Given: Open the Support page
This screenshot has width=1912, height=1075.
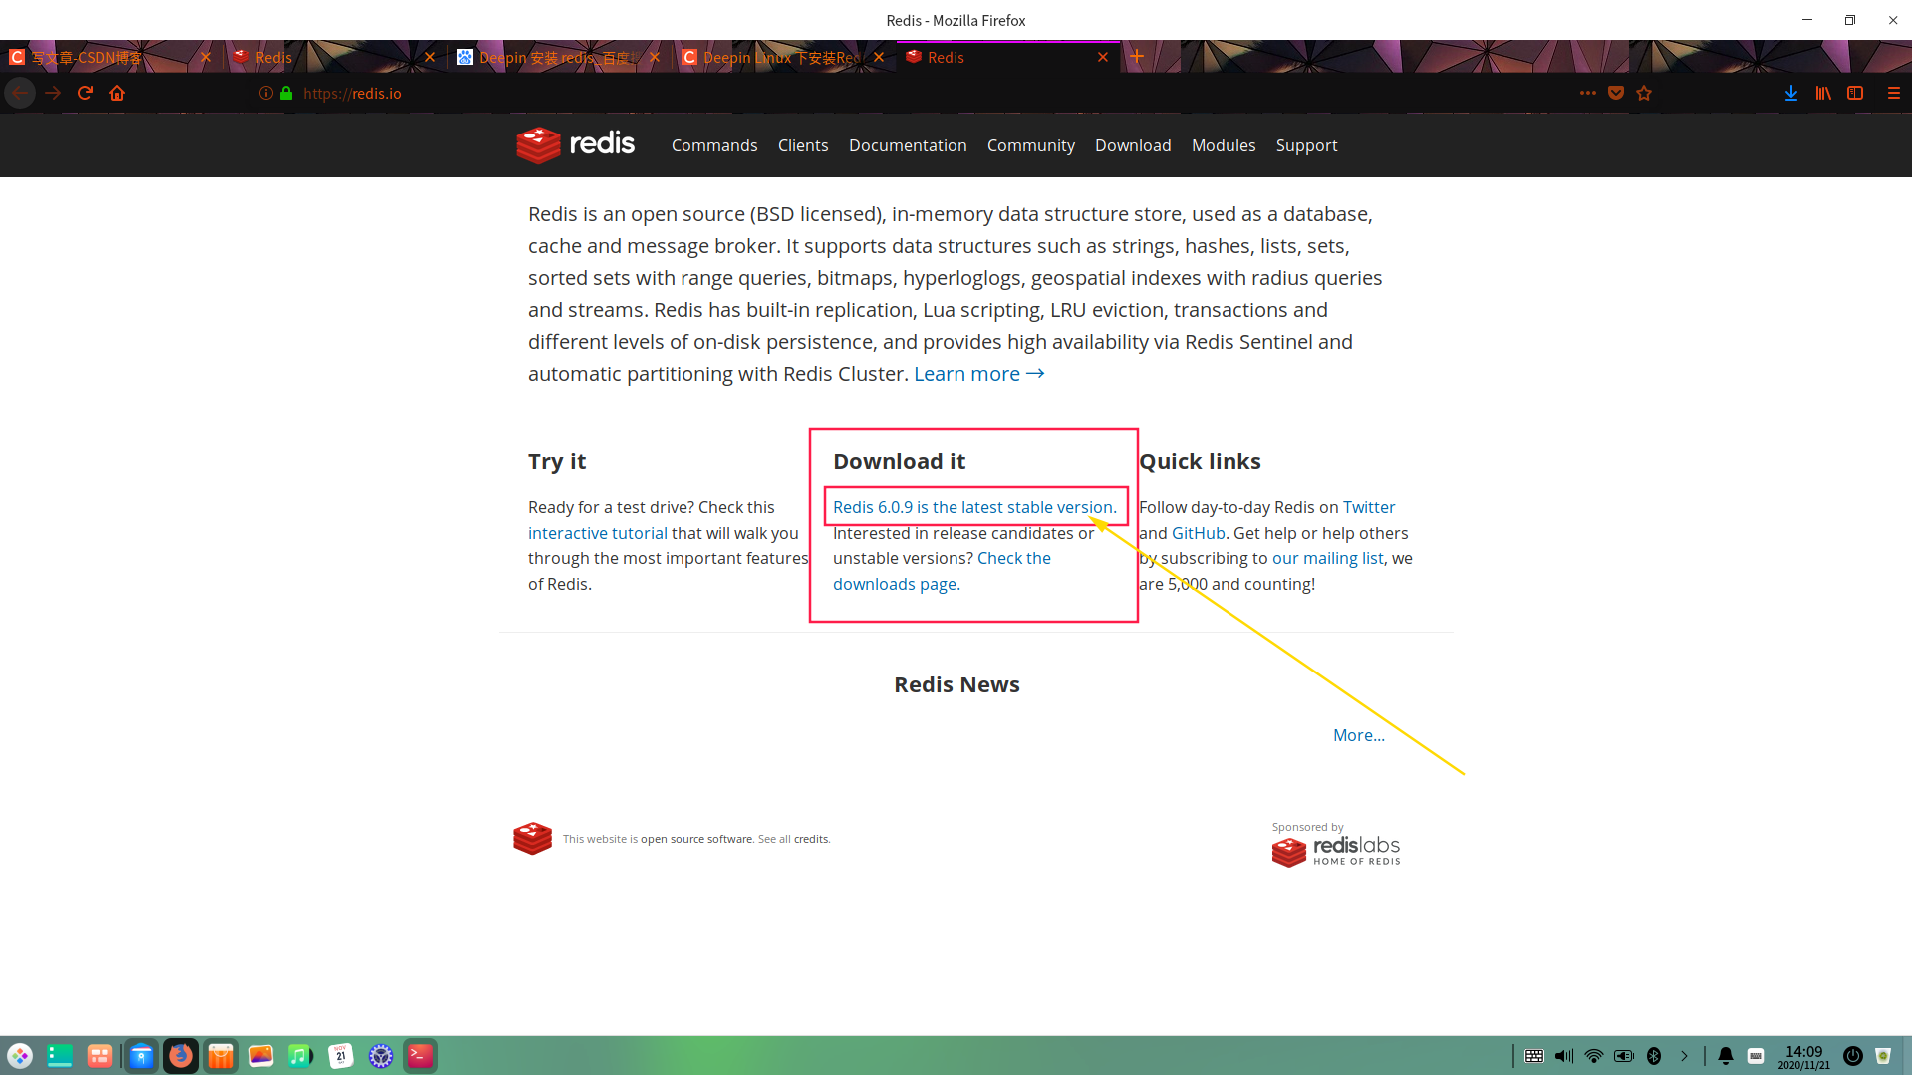Looking at the screenshot, I should [x=1306, y=145].
